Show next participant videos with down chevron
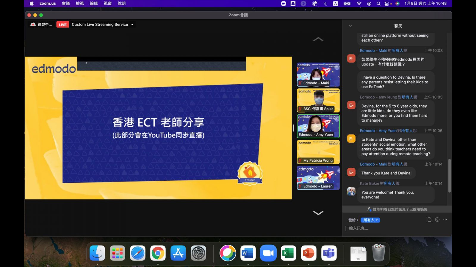The height and width of the screenshot is (267, 476). [318, 213]
